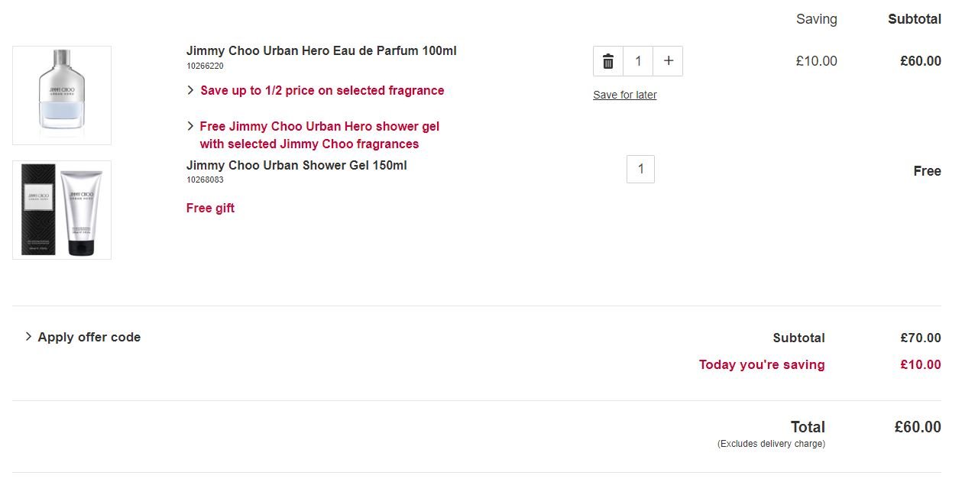The width and height of the screenshot is (962, 482).
Task: Open Jimmy Choo Urban Hero Eau de Parfum title
Action: click(x=322, y=51)
